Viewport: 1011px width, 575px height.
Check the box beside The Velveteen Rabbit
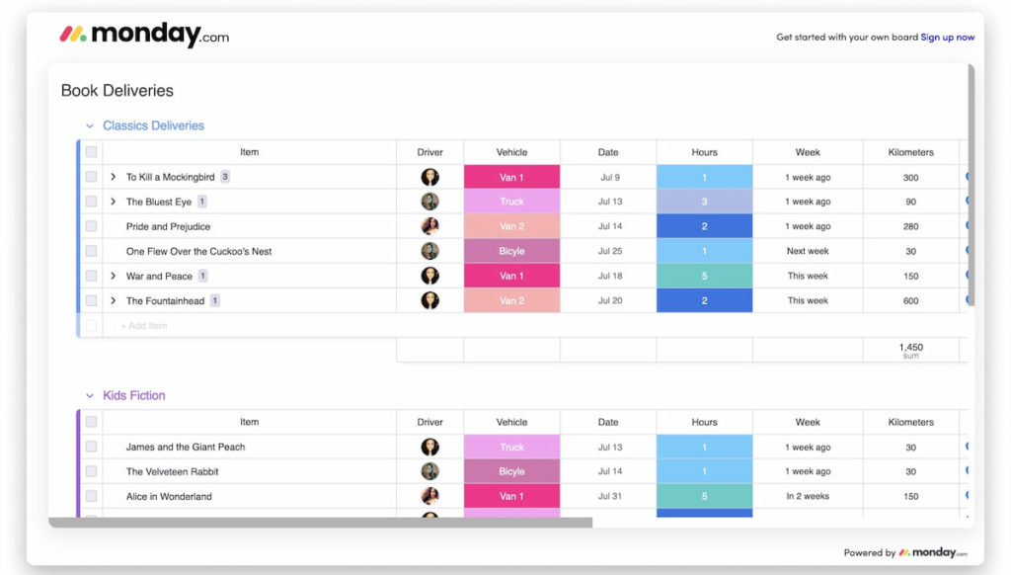point(91,471)
